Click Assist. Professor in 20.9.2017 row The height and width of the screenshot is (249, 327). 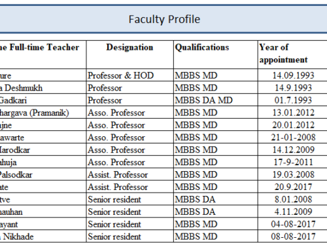118,187
